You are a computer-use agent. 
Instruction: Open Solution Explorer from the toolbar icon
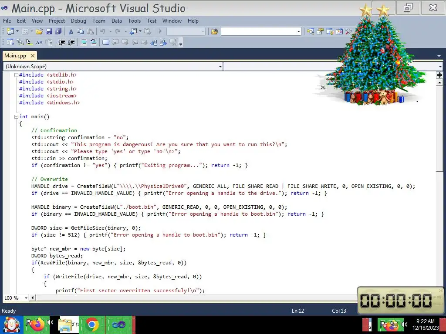click(x=310, y=31)
